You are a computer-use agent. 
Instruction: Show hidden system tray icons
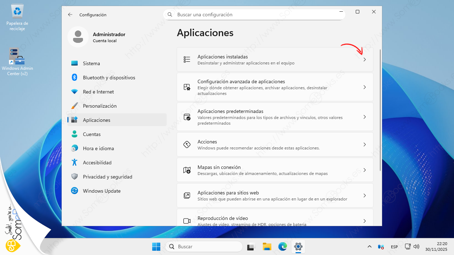369,246
